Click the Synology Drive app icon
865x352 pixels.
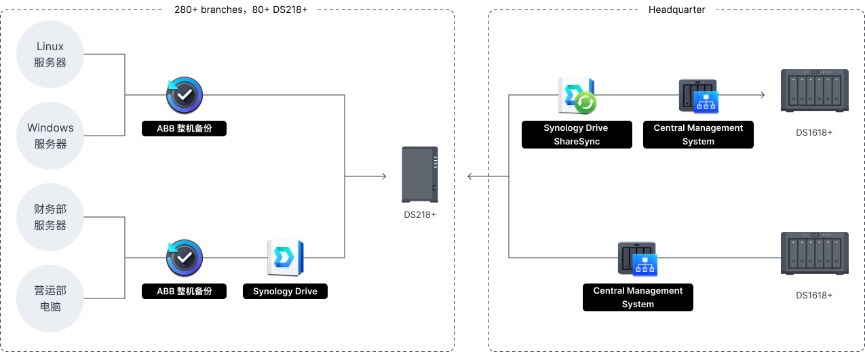click(x=286, y=258)
